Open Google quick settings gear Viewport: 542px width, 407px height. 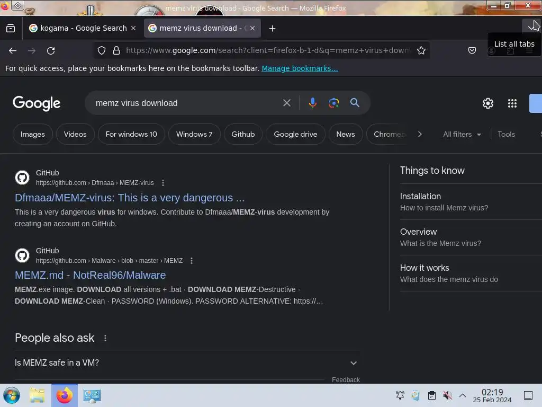487,103
